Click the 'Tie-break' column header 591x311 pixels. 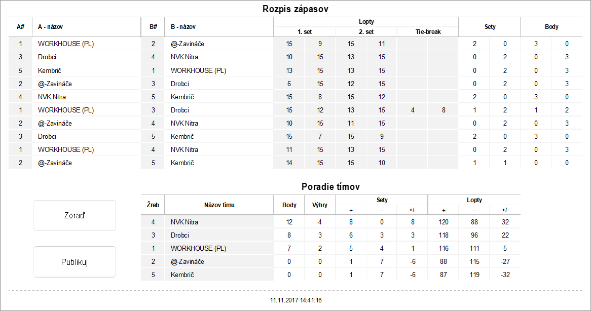click(428, 31)
